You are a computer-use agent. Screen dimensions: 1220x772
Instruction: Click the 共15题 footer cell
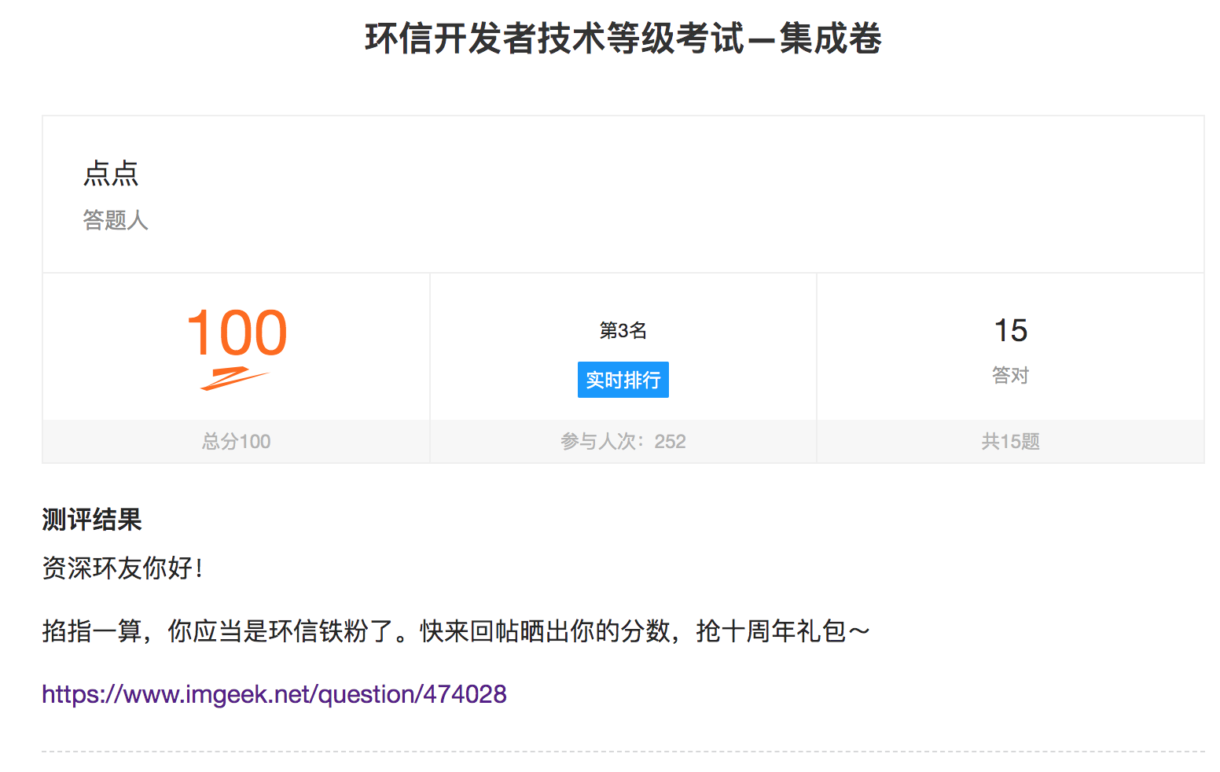1011,441
